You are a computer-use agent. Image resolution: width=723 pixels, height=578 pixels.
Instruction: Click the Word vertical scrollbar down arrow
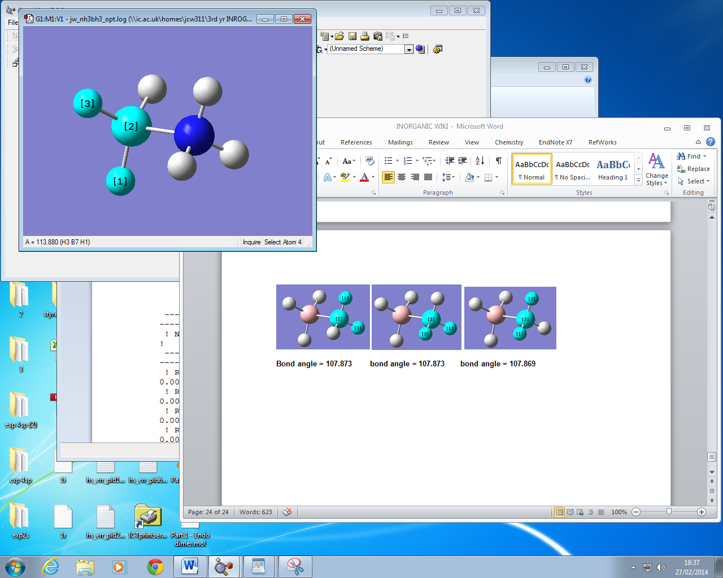712,472
